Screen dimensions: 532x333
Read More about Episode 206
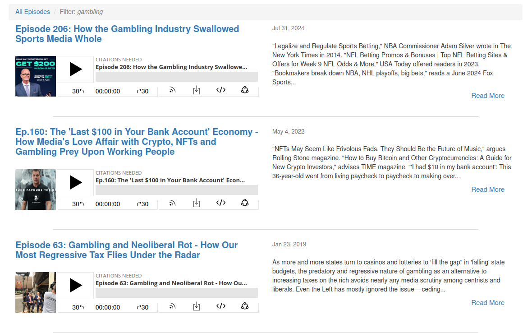point(487,96)
